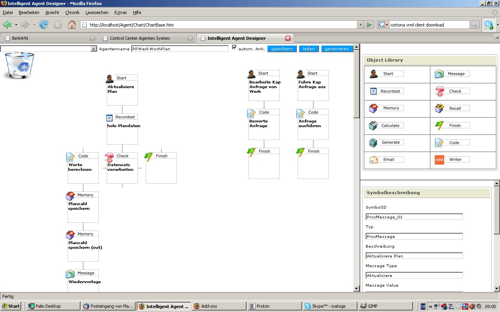This screenshot has width=500, height=312.
Task: Select the Calculate icon in Object Library
Action: [x=373, y=126]
